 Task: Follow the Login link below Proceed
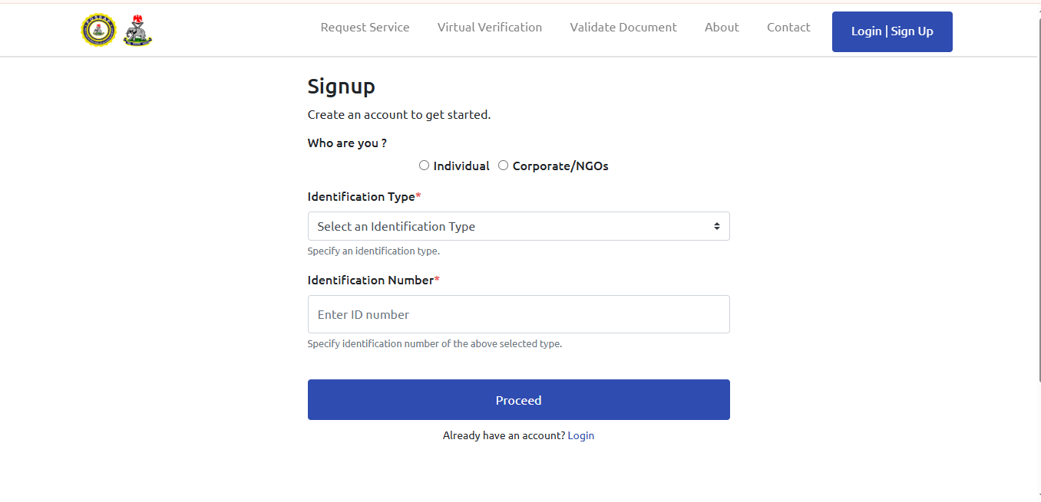click(580, 436)
